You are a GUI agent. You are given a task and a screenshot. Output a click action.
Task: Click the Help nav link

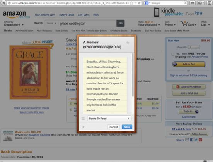point(96,15)
